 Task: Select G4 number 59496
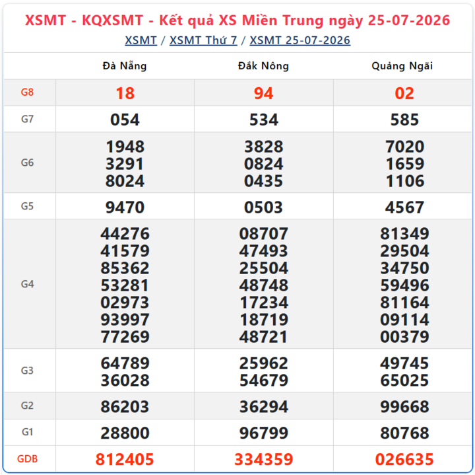pyautogui.click(x=404, y=285)
